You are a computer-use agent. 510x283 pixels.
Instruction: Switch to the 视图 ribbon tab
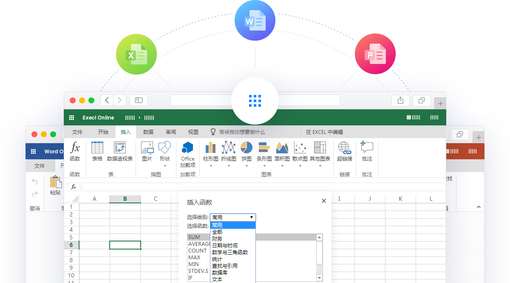pos(193,132)
